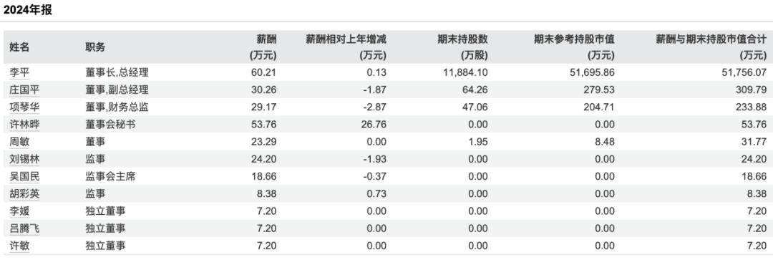Viewport: 773px width, 260px height.
Task: Select the 许敏 name link
Action: point(19,246)
